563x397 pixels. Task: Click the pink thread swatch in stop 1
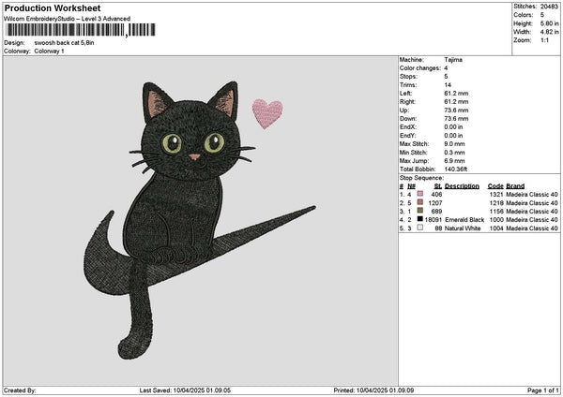[x=420, y=194]
